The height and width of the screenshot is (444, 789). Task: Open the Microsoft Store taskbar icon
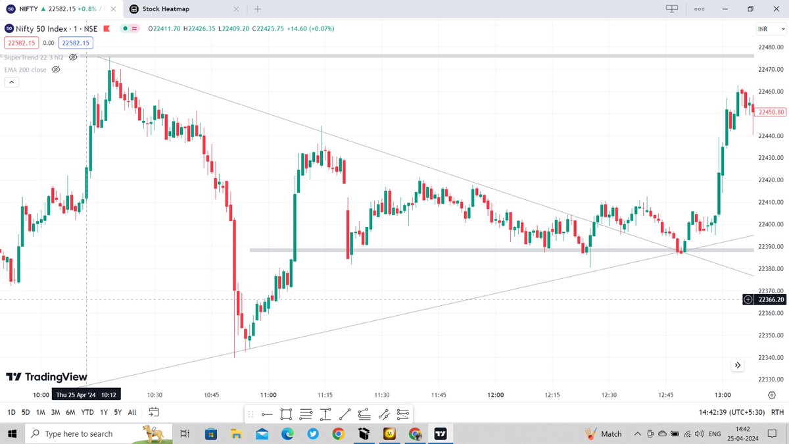tap(211, 434)
